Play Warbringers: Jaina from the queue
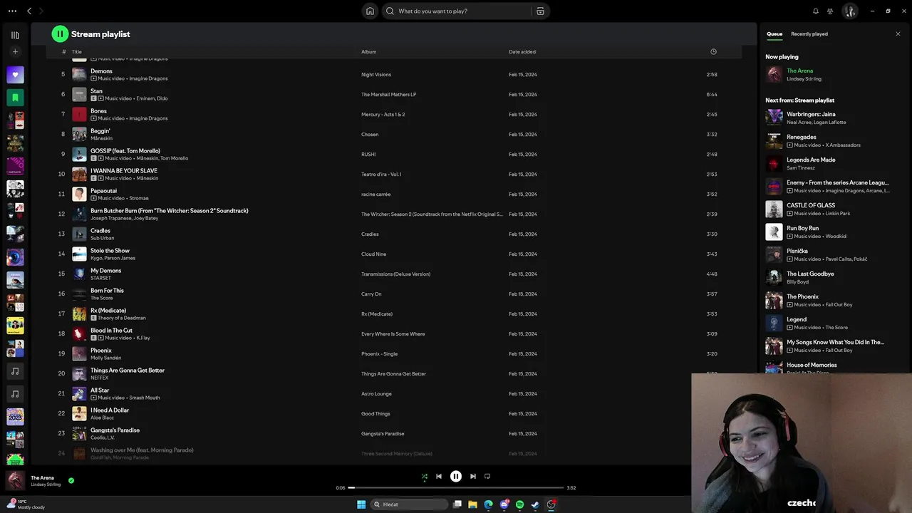Screen dimensions: 912x513 click(811, 114)
